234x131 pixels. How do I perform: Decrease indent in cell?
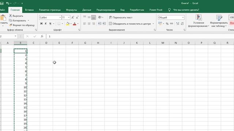pos(99,24)
